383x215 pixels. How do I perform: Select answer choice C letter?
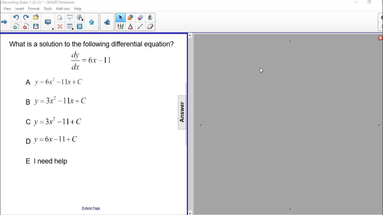(x=28, y=122)
